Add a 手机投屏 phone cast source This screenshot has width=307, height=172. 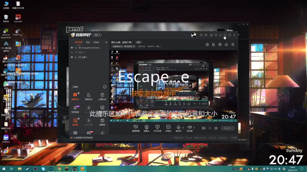tap(157, 128)
